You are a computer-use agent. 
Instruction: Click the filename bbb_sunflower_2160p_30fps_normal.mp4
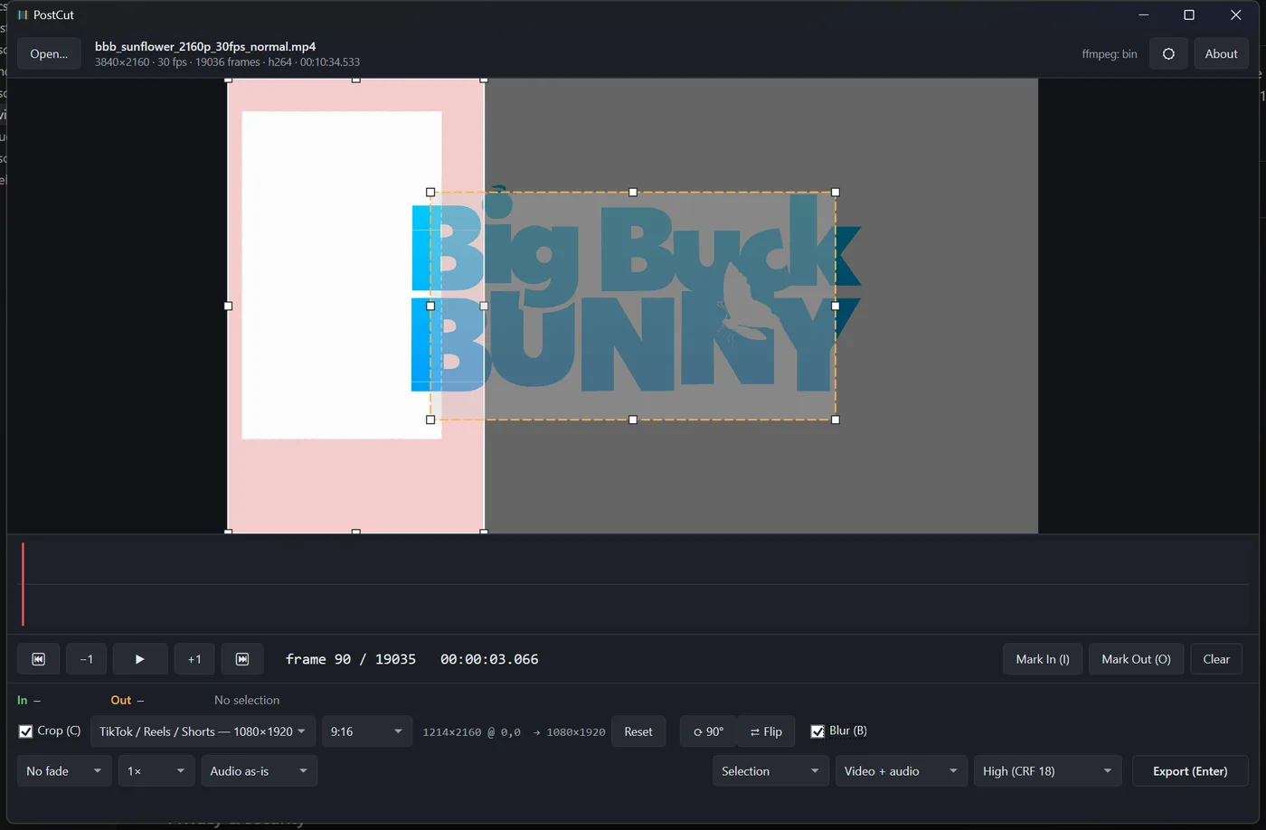point(205,47)
